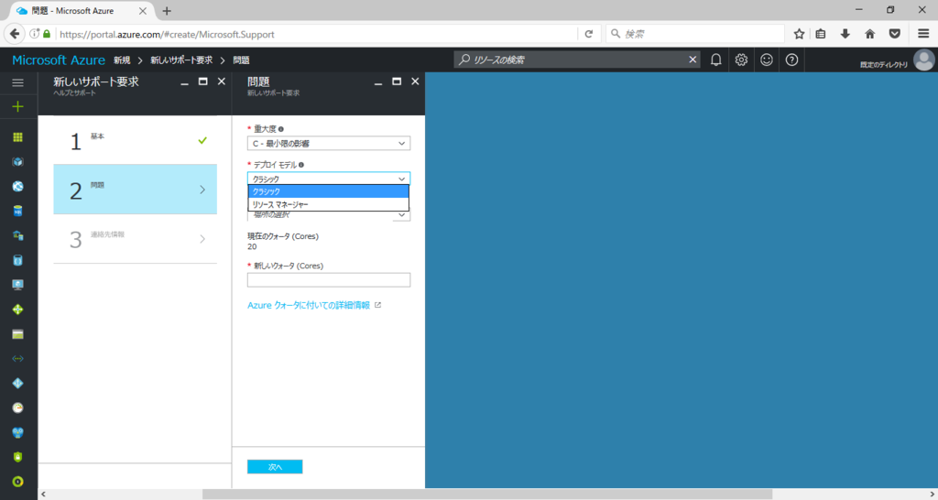Open the Firefox bookmarks list icon
The image size is (938, 500).
821,34
